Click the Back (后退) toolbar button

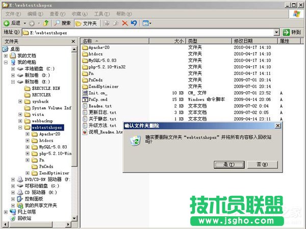(12, 23)
